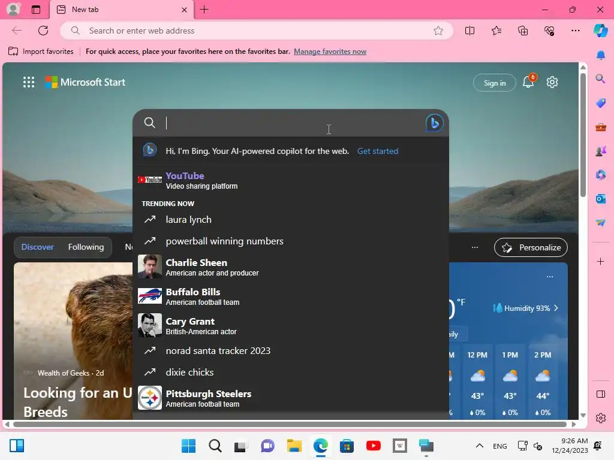The height and width of the screenshot is (460, 614).
Task: Refresh the current page
Action: pyautogui.click(x=43, y=31)
